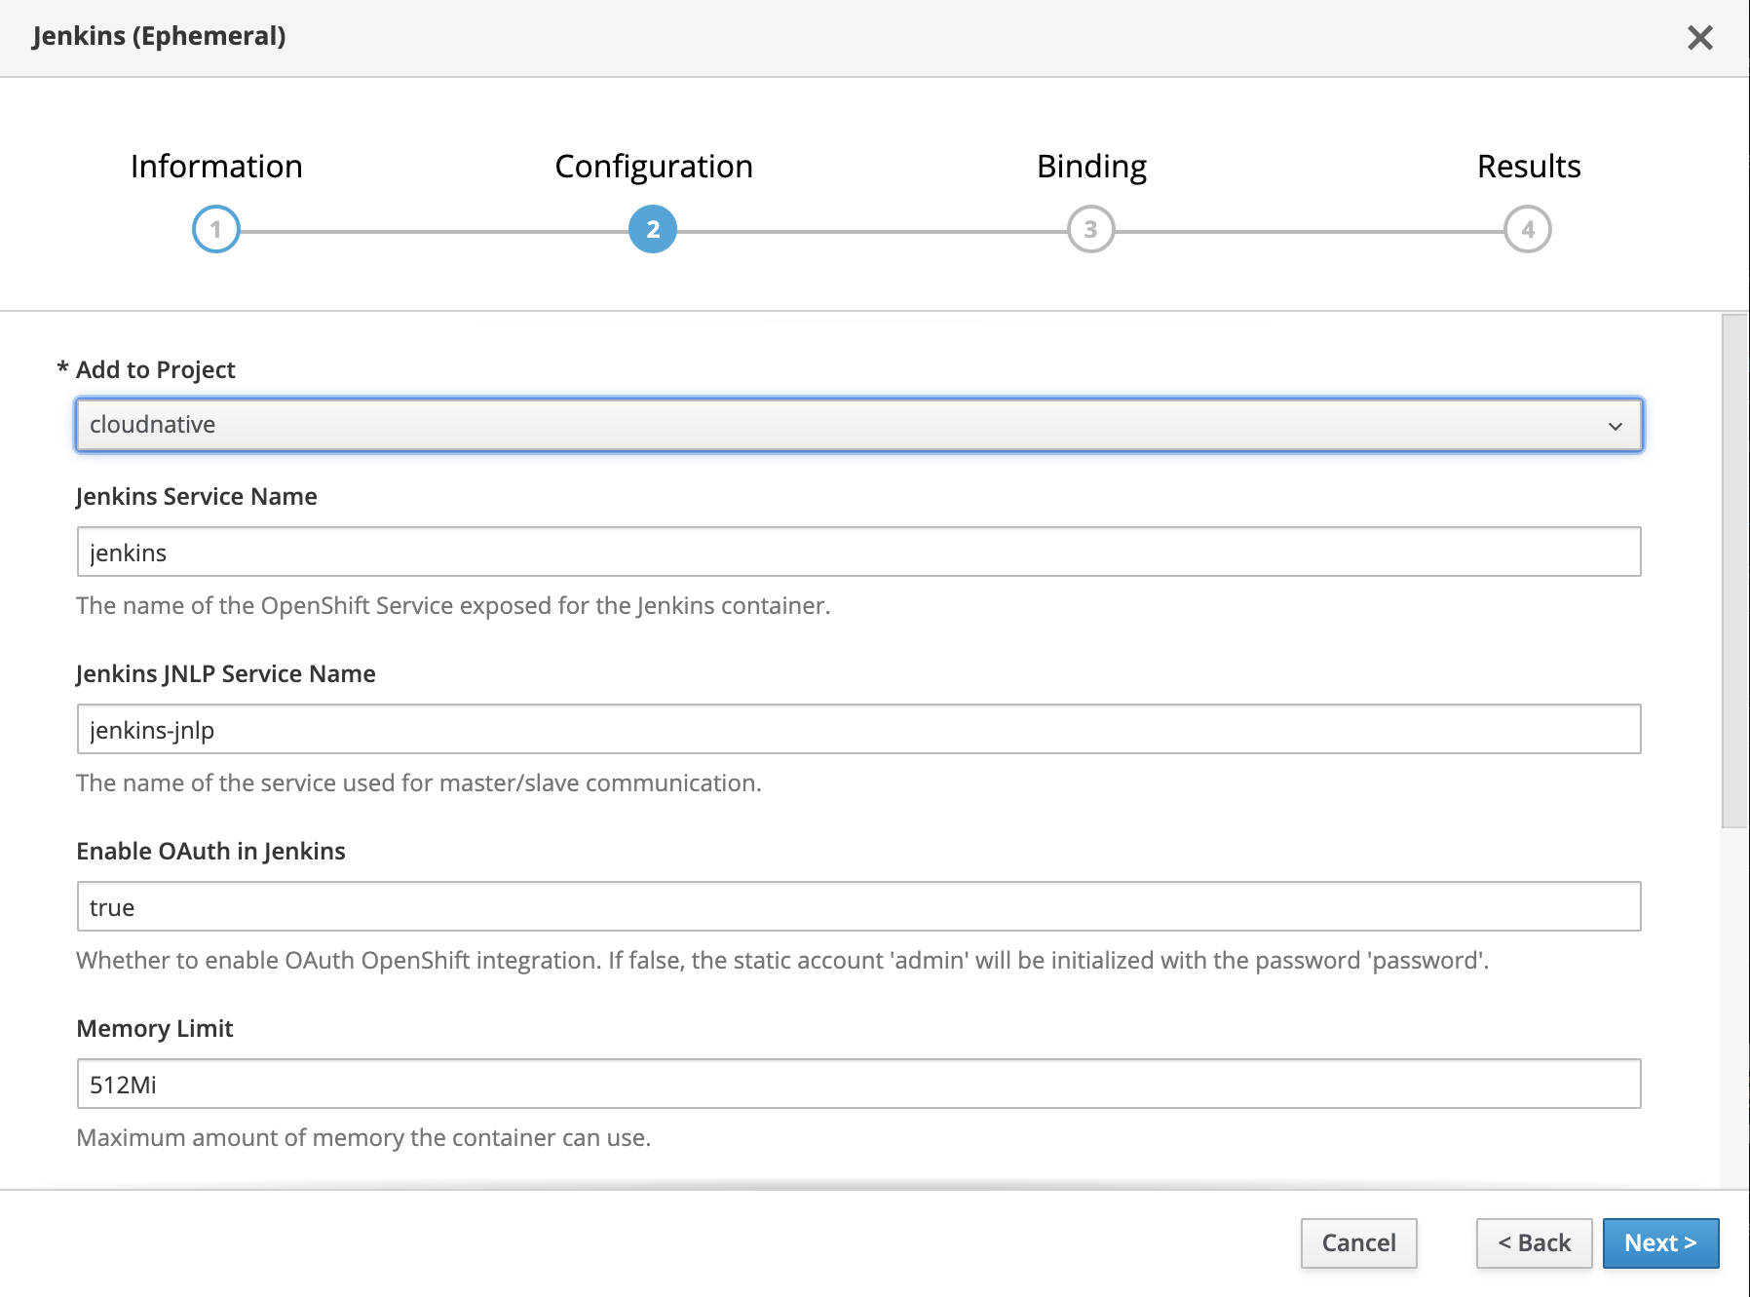1750x1297 pixels.
Task: Click the Enable OAuth in Jenkins label
Action: pyautogui.click(x=211, y=852)
